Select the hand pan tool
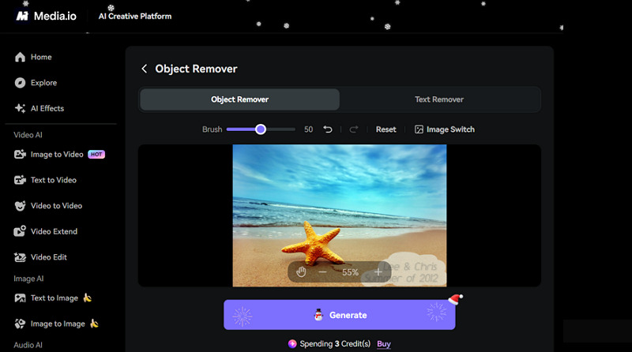632x352 pixels. pyautogui.click(x=301, y=272)
